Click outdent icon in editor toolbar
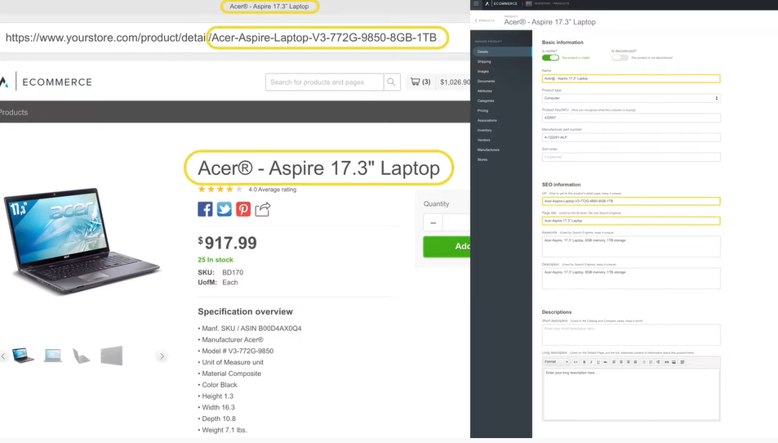The width and height of the screenshot is (778, 443). (x=658, y=362)
